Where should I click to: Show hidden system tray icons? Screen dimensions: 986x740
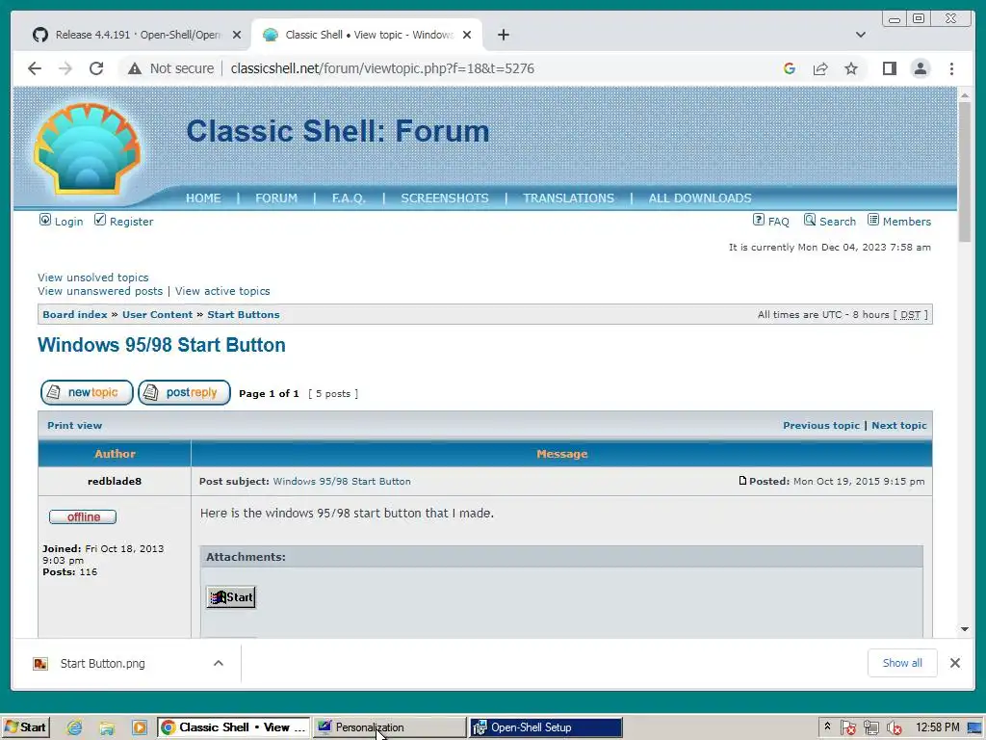tap(827, 727)
